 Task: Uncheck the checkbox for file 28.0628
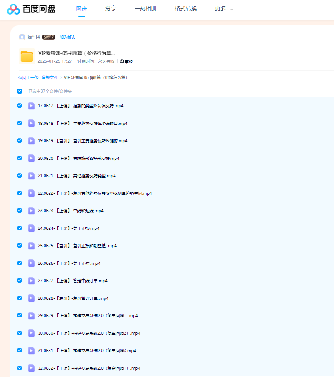point(20,298)
